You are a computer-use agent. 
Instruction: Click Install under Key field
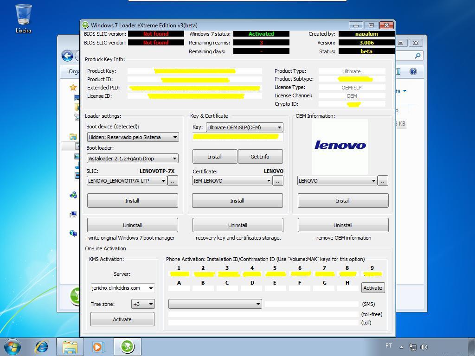pyautogui.click(x=215, y=157)
